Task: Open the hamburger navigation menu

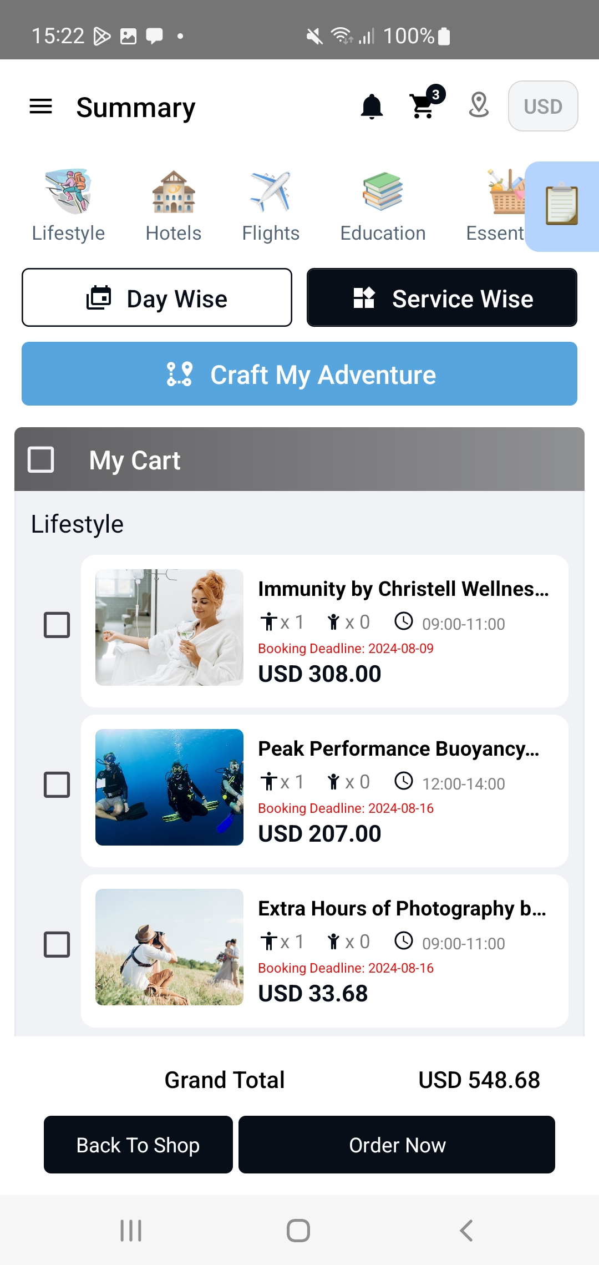Action: coord(40,107)
